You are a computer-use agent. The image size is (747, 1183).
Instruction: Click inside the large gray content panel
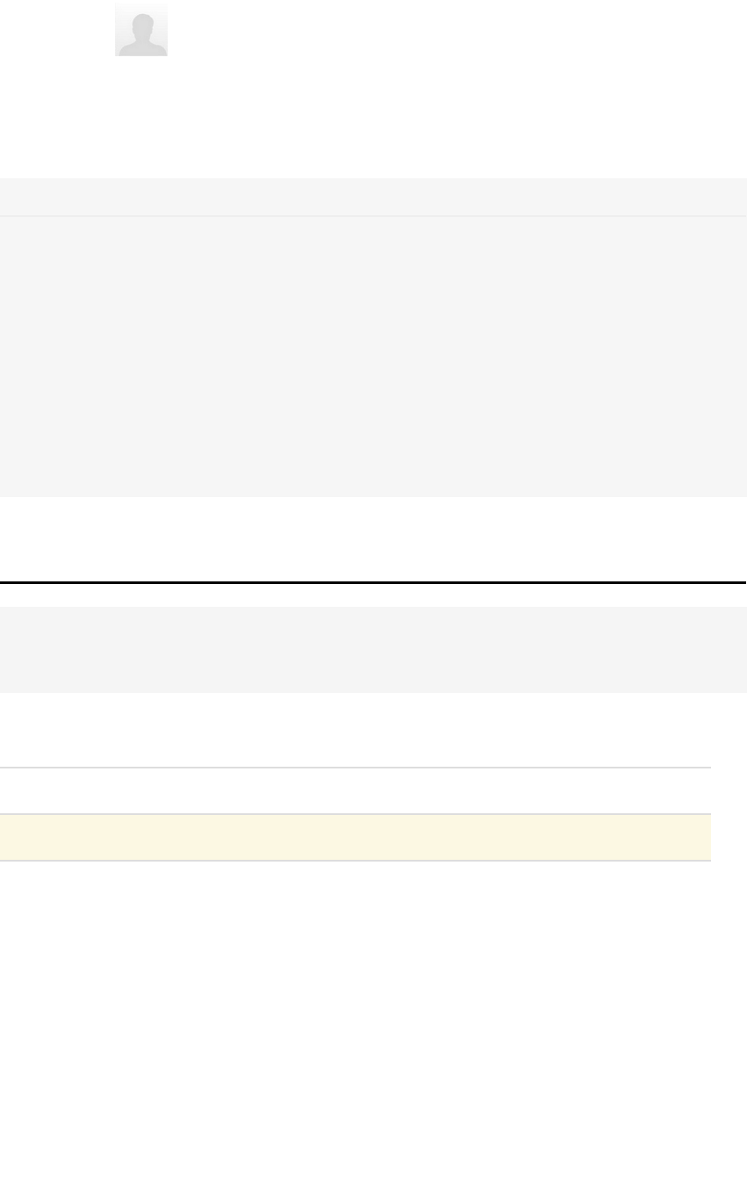point(373,357)
